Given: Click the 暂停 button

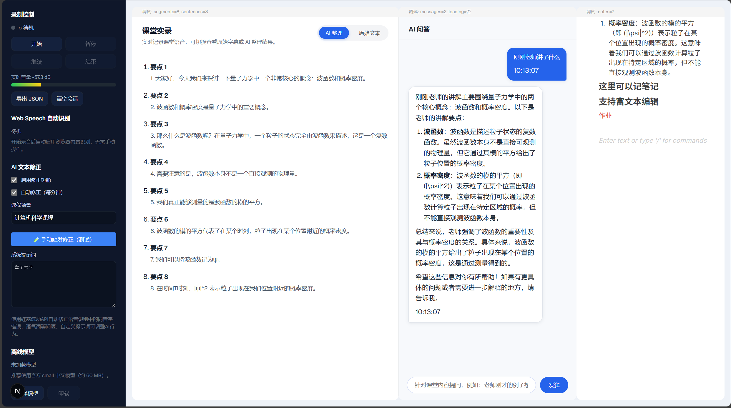Looking at the screenshot, I should tap(91, 44).
